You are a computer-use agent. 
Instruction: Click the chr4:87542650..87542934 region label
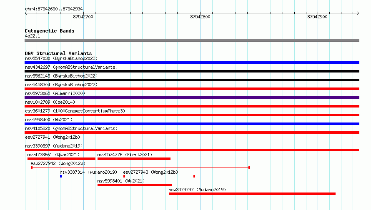(x=54, y=9)
